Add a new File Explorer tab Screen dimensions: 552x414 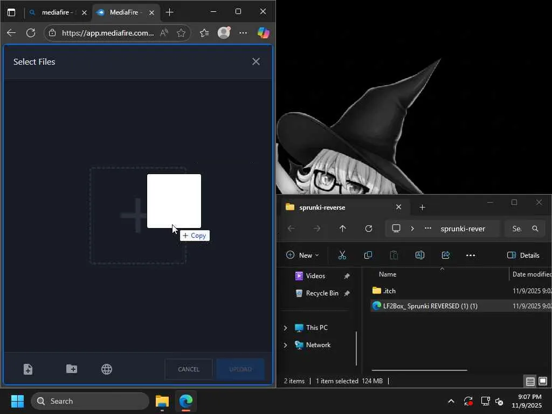[422, 208]
